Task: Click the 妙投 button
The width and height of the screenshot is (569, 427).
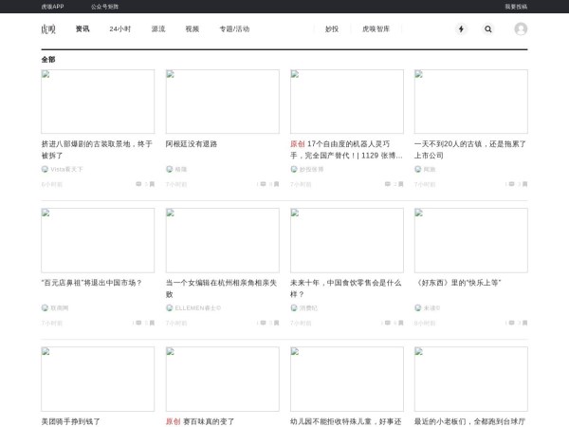Action: click(331, 28)
